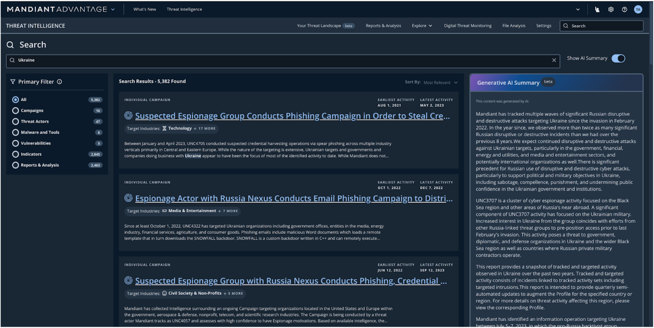This screenshot has width=654, height=328.
Task: Open Digital Threat Monitoring
Action: tap(468, 26)
